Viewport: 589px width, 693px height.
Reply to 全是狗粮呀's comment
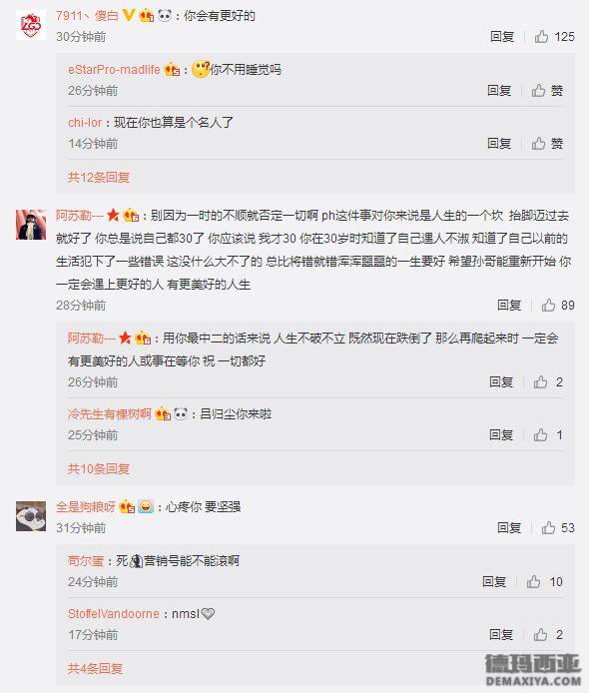(509, 527)
